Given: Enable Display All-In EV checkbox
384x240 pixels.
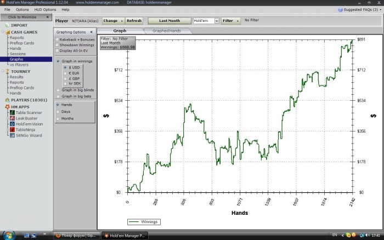Looking at the screenshot, I should click(57, 50).
